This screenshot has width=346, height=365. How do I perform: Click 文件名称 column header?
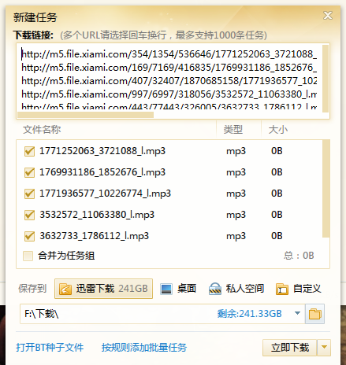pyautogui.click(x=42, y=130)
